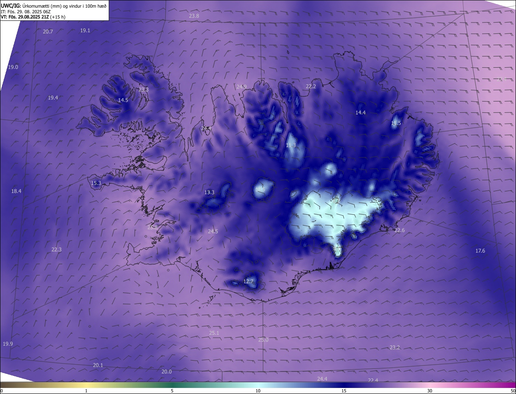Select the color scale's 10 tick label
The width and height of the screenshot is (516, 394).
click(x=258, y=391)
